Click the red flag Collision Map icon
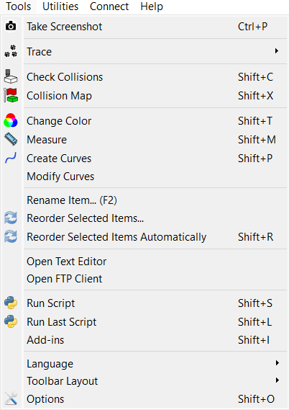289x410 pixels. pyautogui.click(x=11, y=95)
